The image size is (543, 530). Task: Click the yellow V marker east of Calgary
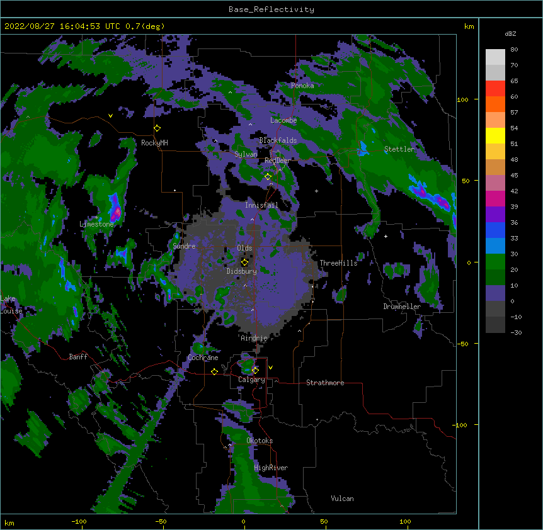(270, 368)
